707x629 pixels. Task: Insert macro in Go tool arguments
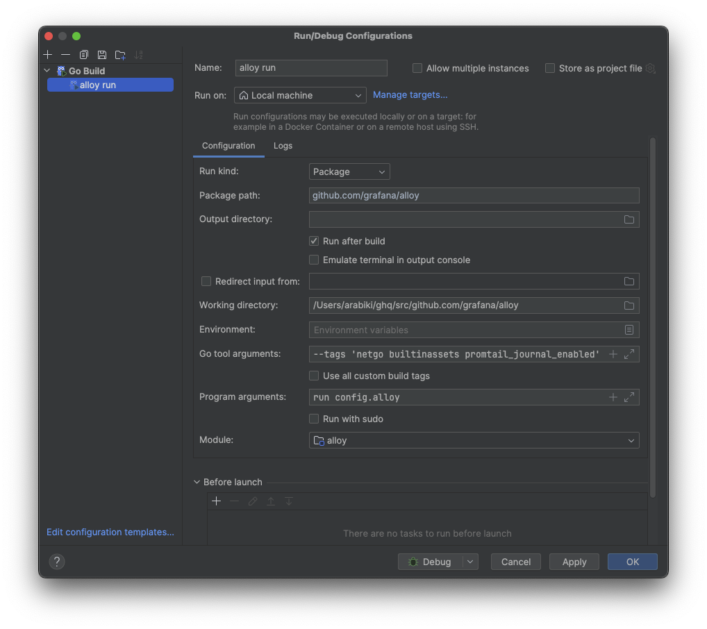613,354
